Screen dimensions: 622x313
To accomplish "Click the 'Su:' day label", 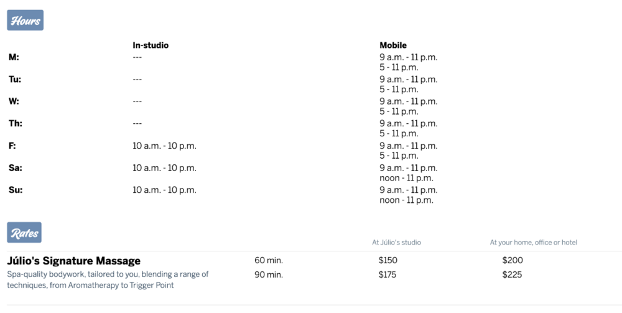I will (15, 190).
